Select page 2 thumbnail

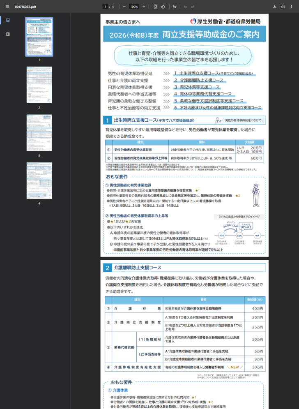[x=39, y=85]
